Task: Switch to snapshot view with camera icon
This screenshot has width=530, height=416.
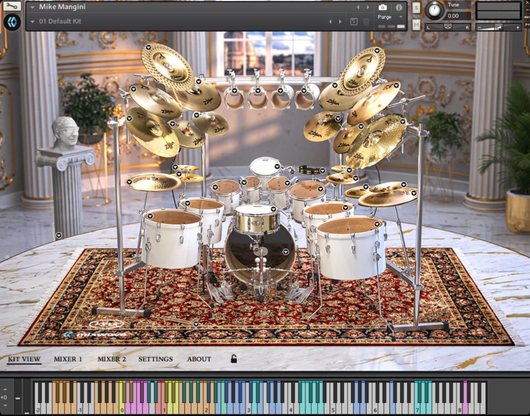Action: [383, 8]
